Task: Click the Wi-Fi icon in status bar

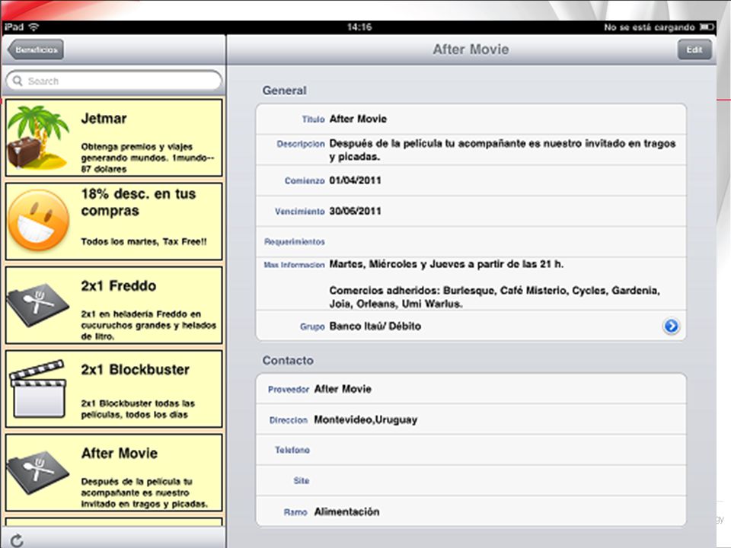Action: pos(34,27)
